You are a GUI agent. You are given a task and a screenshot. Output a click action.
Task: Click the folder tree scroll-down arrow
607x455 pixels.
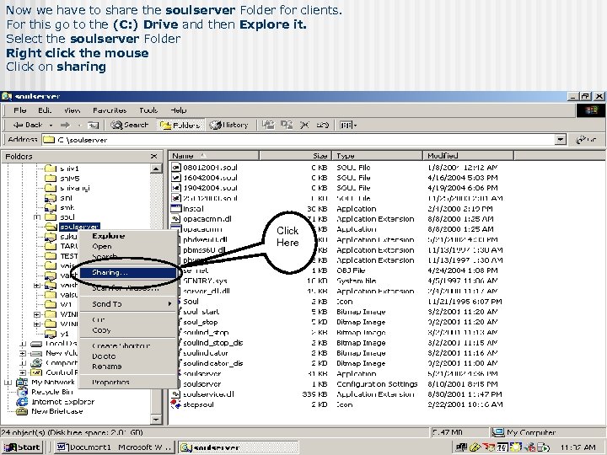point(156,419)
